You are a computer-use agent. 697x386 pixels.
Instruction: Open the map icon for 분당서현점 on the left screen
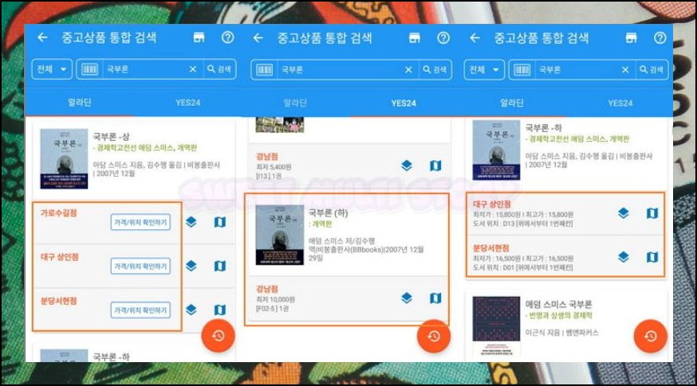pos(220,310)
